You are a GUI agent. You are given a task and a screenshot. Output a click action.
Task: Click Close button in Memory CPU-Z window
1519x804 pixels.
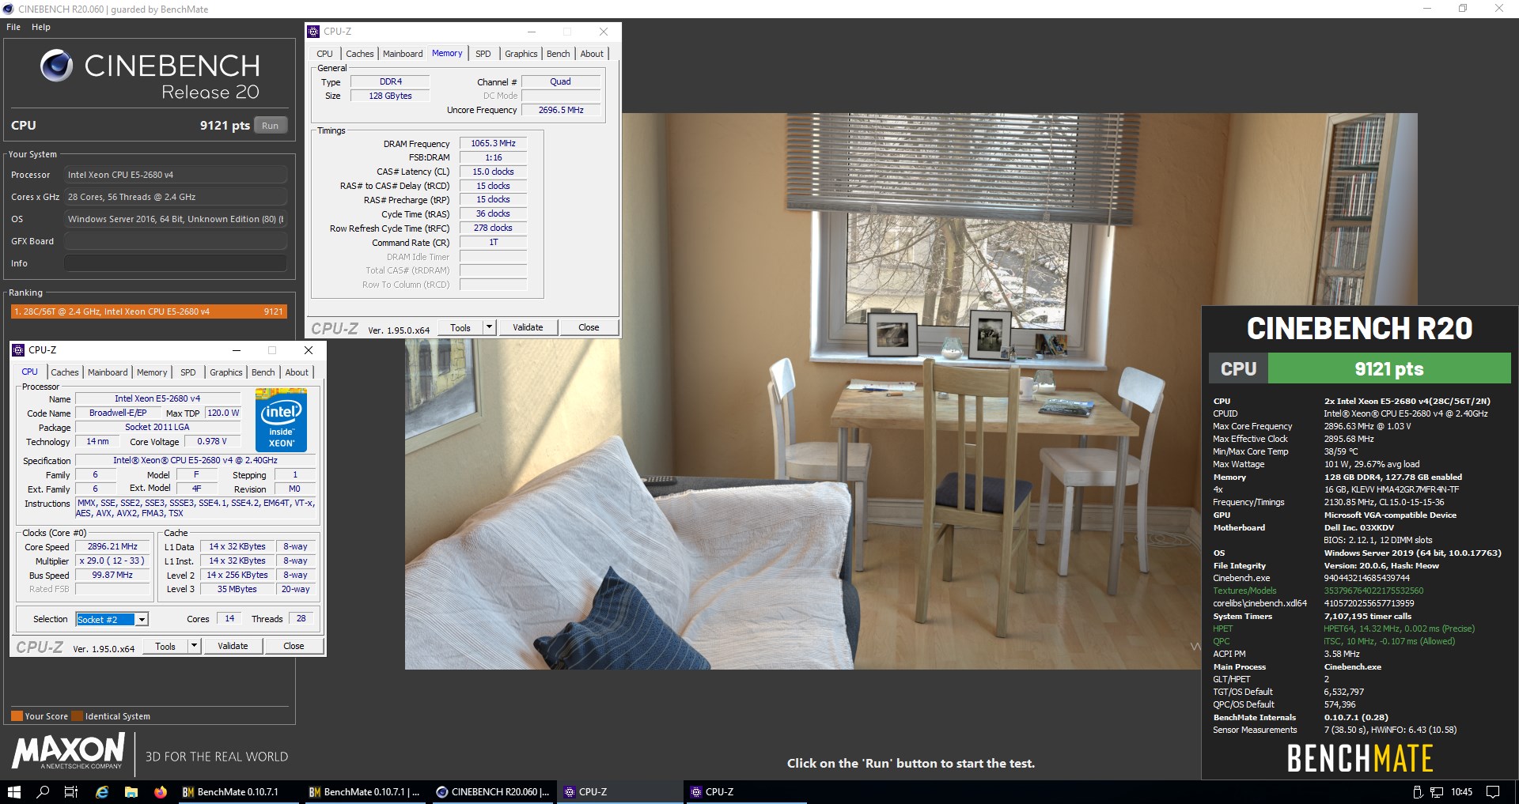(589, 327)
